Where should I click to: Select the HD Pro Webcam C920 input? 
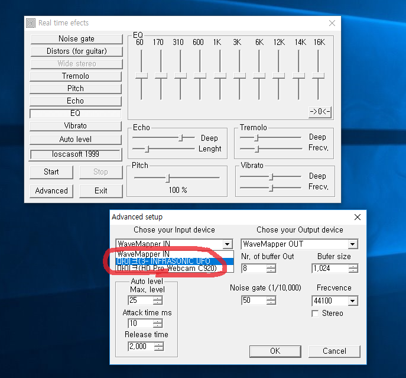[175, 269]
